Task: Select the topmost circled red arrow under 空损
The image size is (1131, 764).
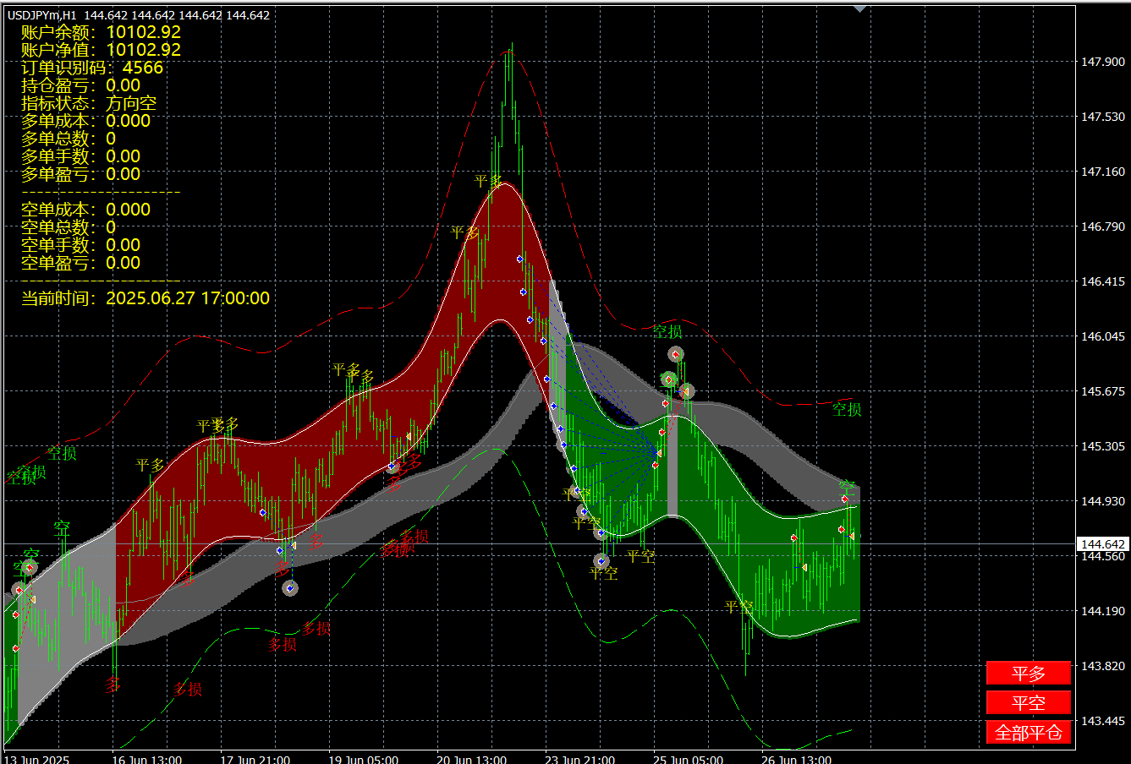Action: coord(675,354)
